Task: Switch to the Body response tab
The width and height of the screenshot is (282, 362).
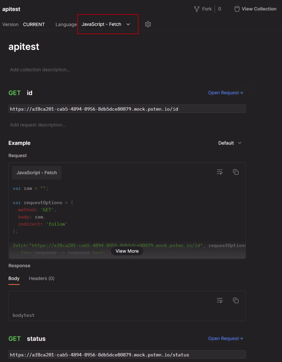Action: click(14, 279)
